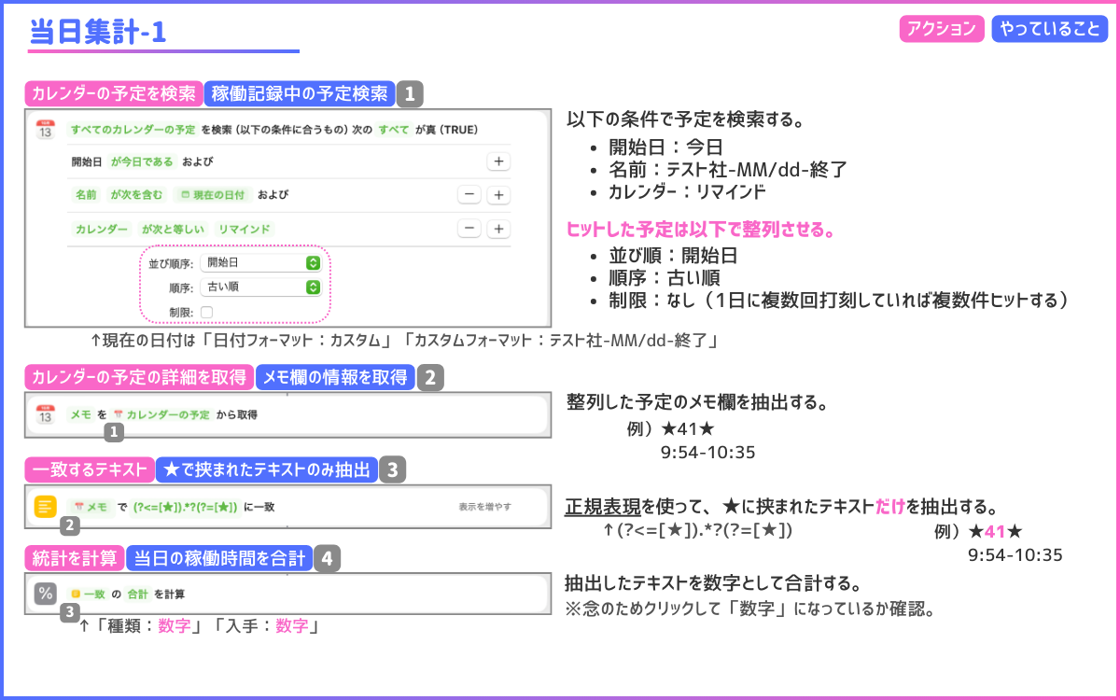Click 表示を増やす to show more options
Image resolution: width=1120 pixels, height=700 pixels.
484,507
